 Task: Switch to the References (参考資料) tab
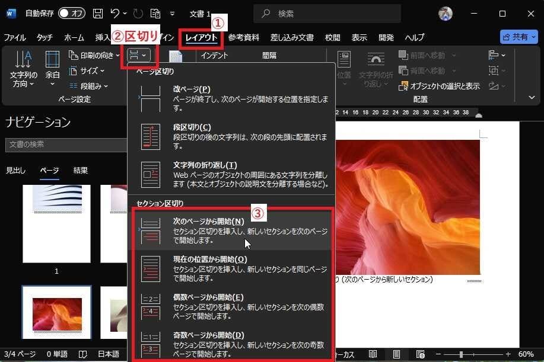click(243, 37)
